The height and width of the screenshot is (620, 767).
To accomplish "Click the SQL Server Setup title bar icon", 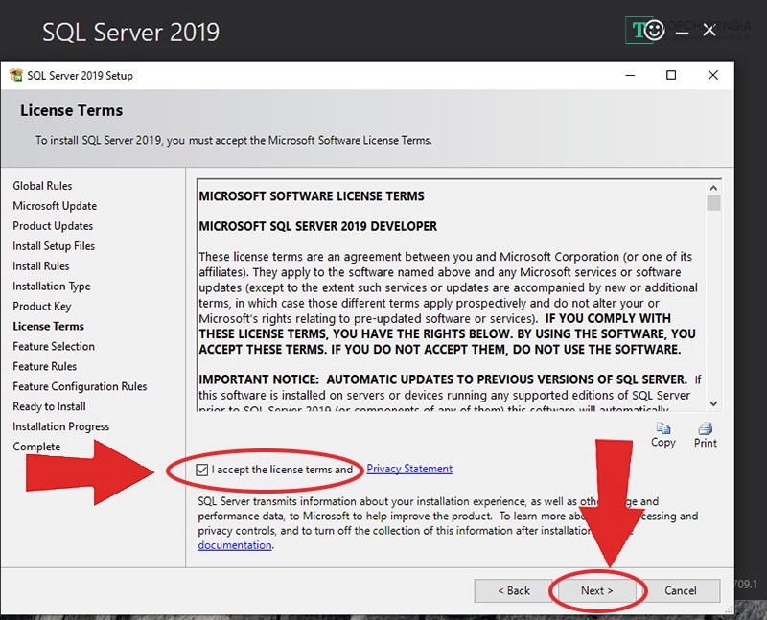I will (x=16, y=76).
